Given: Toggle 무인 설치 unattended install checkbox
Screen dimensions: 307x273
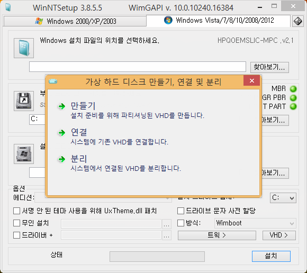Looking at the screenshot, I should click(x=16, y=223).
